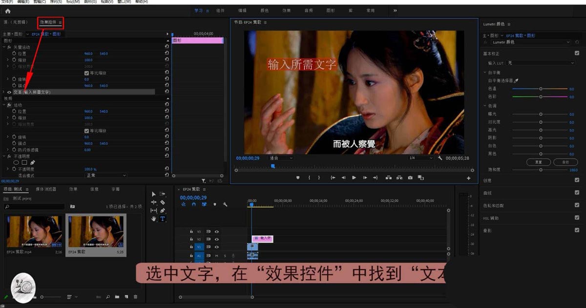Open the 1/4 playback resolution dropdown

420,158
